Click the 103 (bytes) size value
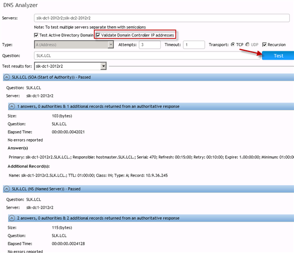The width and height of the screenshot is (294, 253). (62, 116)
